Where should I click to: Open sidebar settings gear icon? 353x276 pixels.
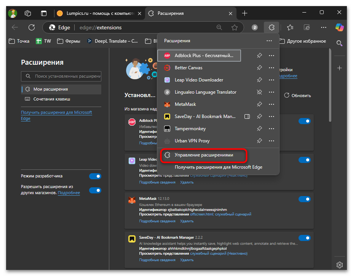(340, 265)
